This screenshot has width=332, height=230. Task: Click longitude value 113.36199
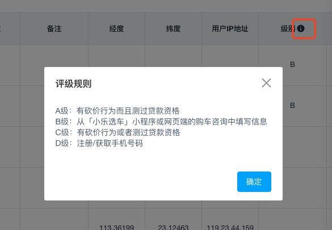coord(117,228)
